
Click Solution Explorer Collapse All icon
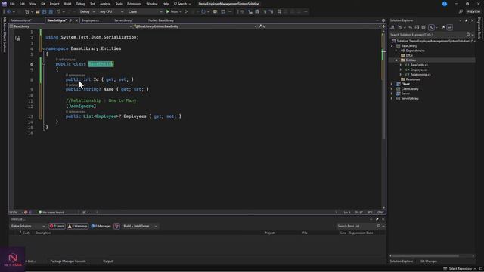417,27
